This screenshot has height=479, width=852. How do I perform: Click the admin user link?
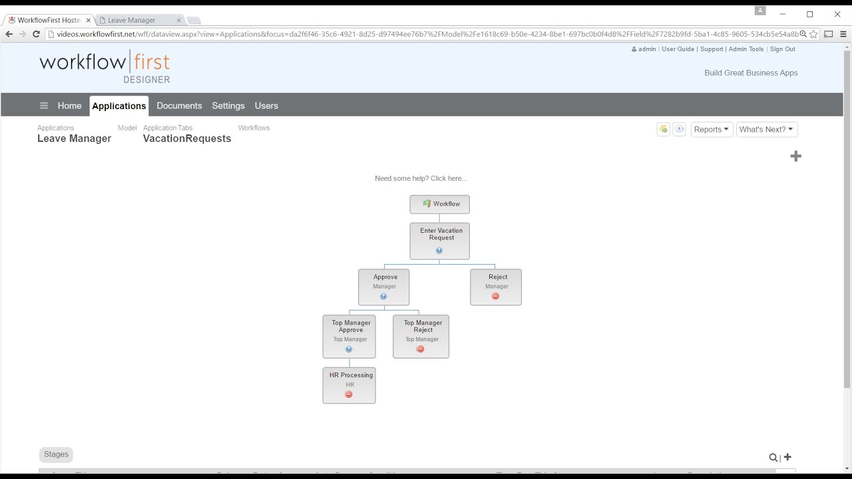click(x=644, y=49)
